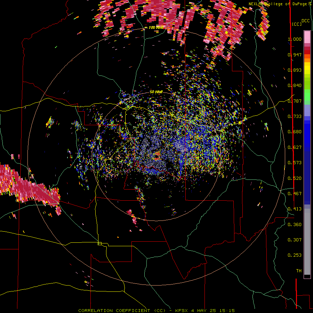Click the 0.307 scale value
The width and height of the screenshot is (313, 313).
(295, 240)
